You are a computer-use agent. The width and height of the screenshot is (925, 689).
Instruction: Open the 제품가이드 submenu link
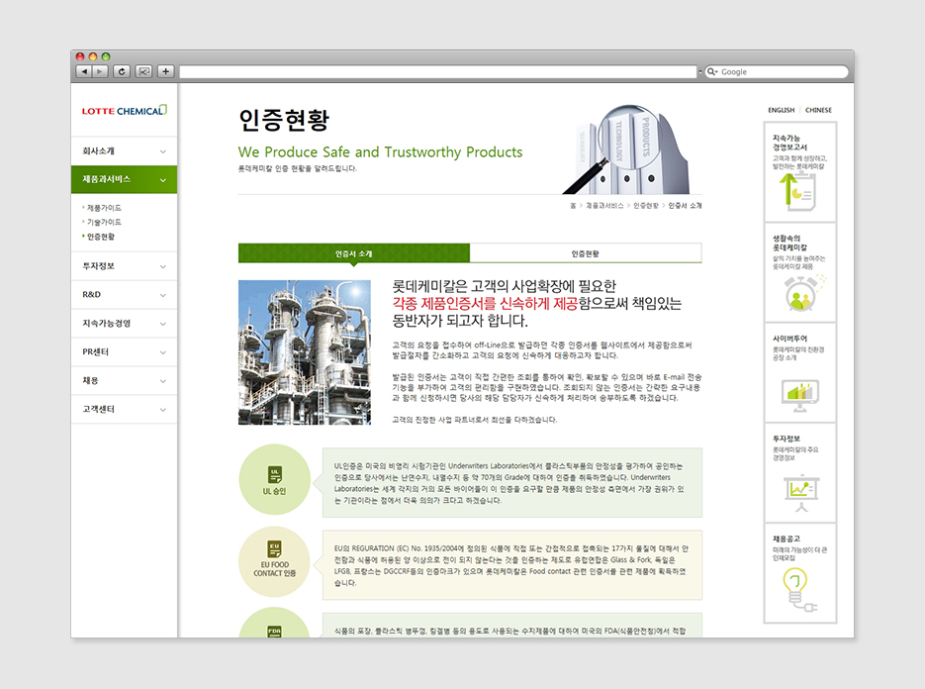click(x=105, y=208)
